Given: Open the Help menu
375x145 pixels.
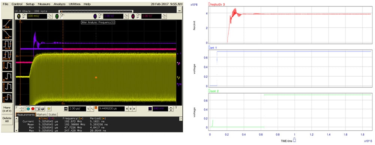Looking at the screenshot, I should click(87, 4).
